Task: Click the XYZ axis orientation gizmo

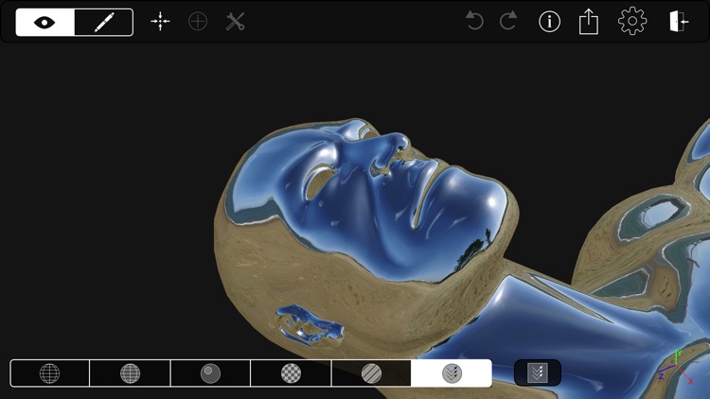Action: click(x=675, y=368)
